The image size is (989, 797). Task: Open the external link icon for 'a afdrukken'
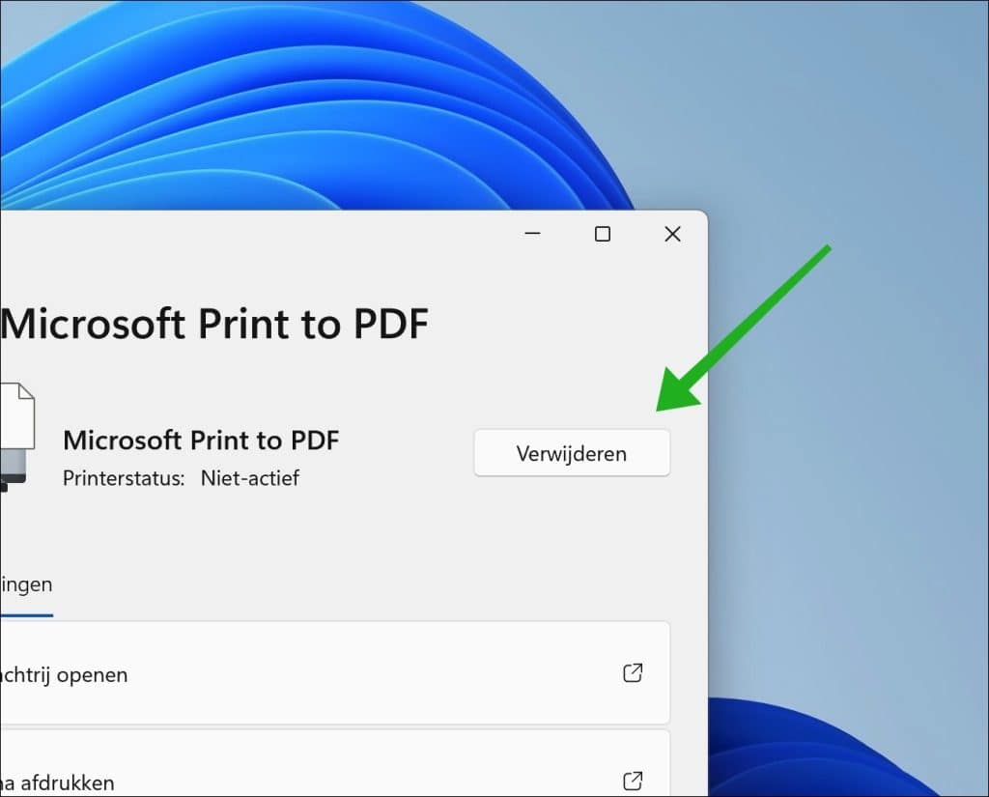[633, 782]
